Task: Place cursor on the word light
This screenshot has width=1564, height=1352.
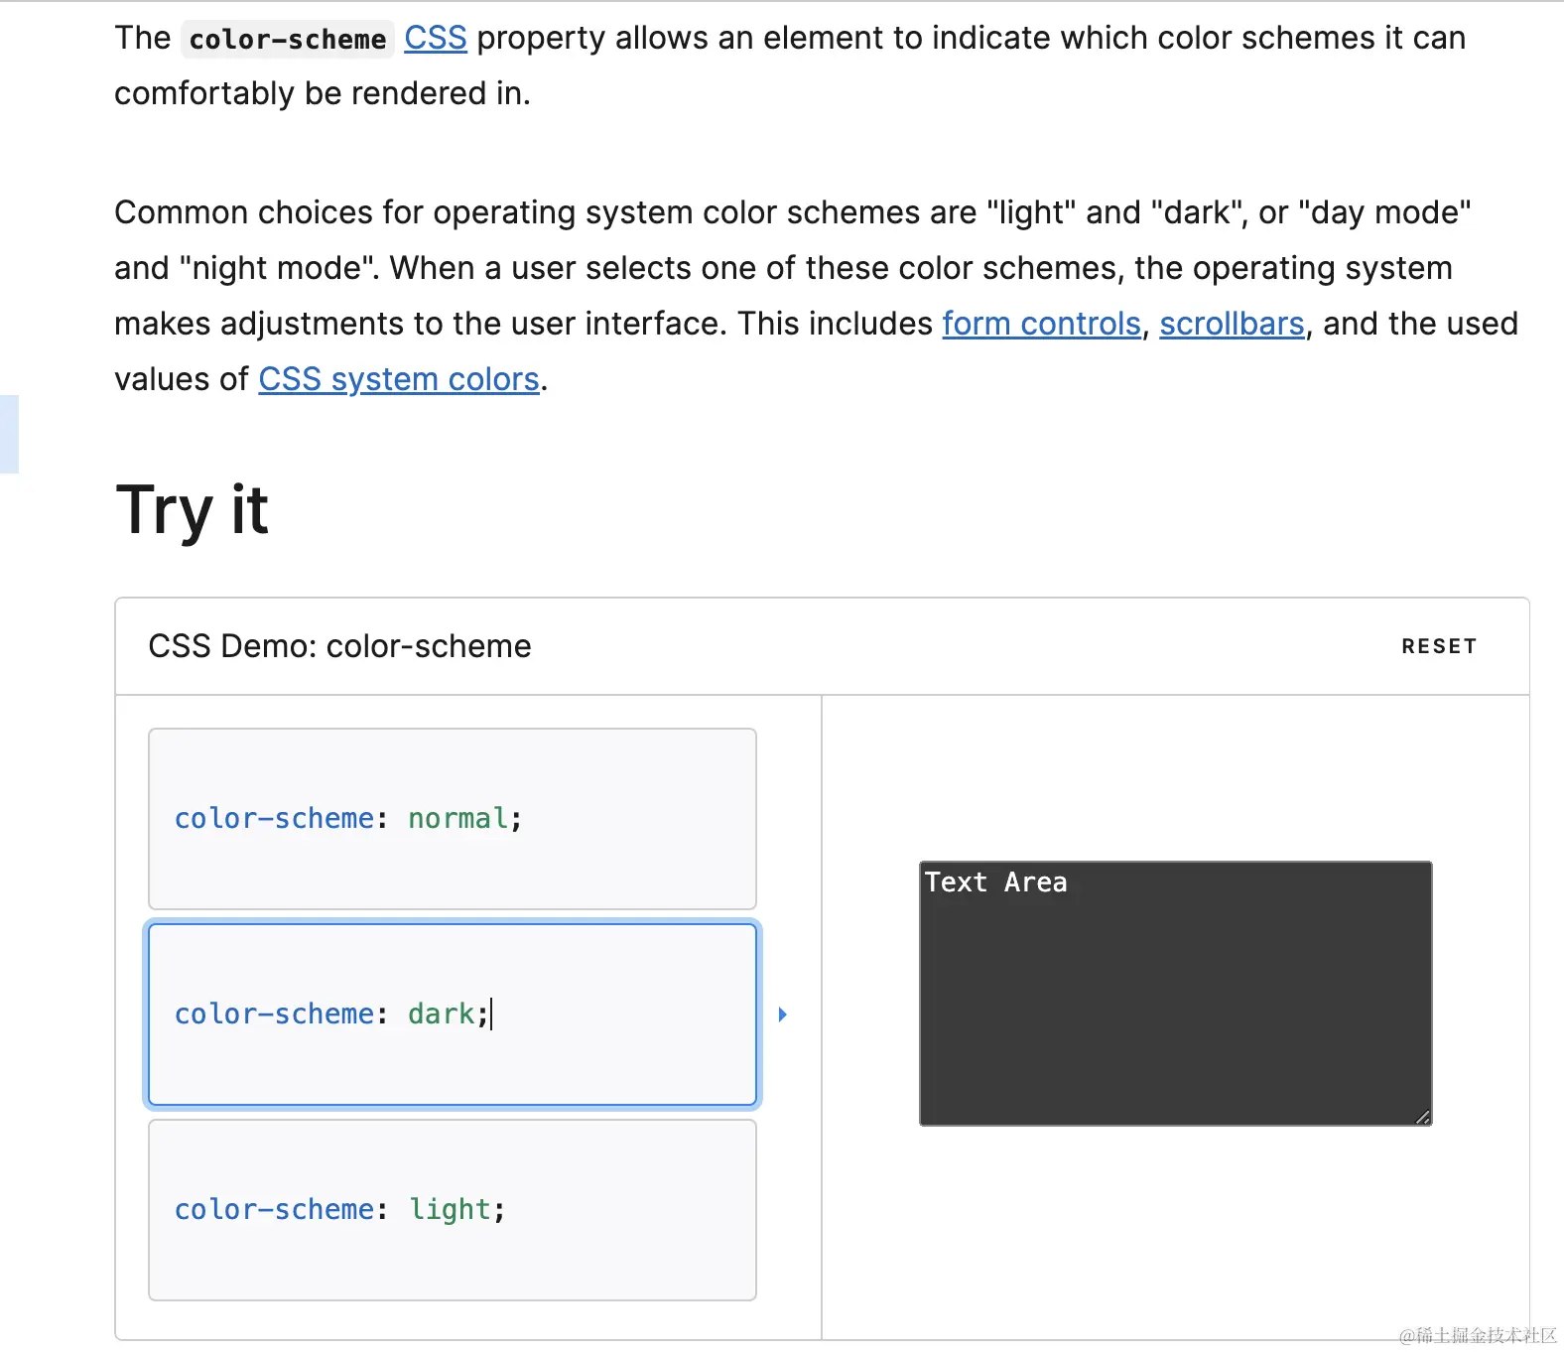Action: tap(450, 1210)
